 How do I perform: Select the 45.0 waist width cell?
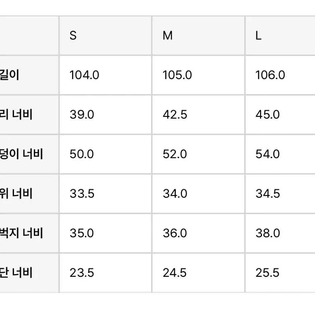(280, 115)
